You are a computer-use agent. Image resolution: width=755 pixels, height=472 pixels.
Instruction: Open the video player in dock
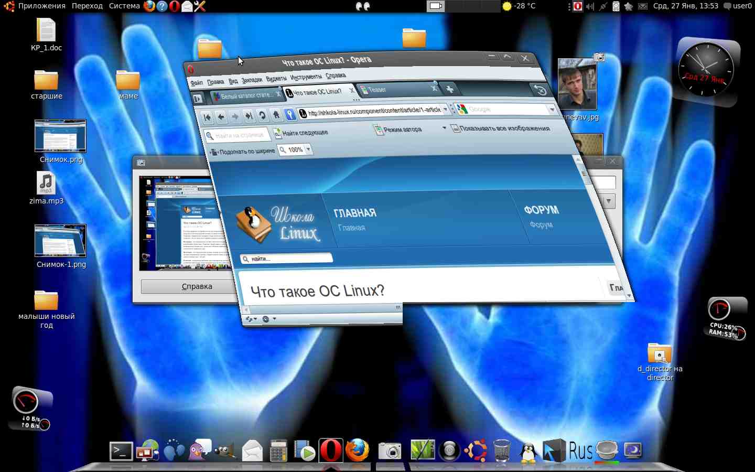[305, 451]
